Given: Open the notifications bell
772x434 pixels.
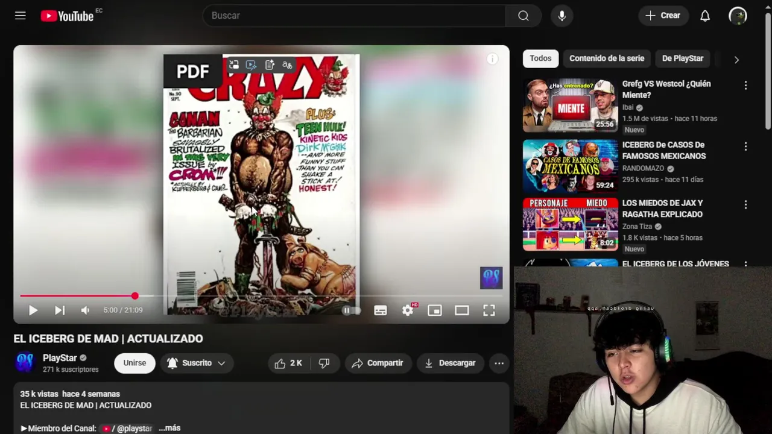Looking at the screenshot, I should pyautogui.click(x=705, y=16).
